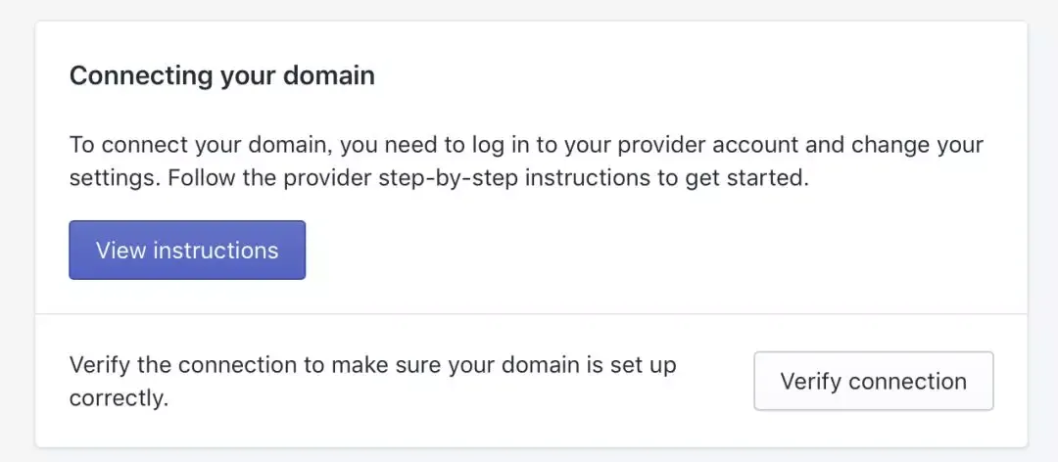Check the domain setup with the white outlined button
The height and width of the screenshot is (462, 1058).
tap(873, 381)
